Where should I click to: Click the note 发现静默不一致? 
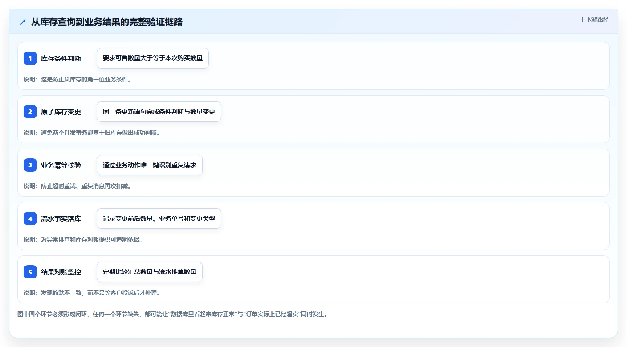pos(61,293)
